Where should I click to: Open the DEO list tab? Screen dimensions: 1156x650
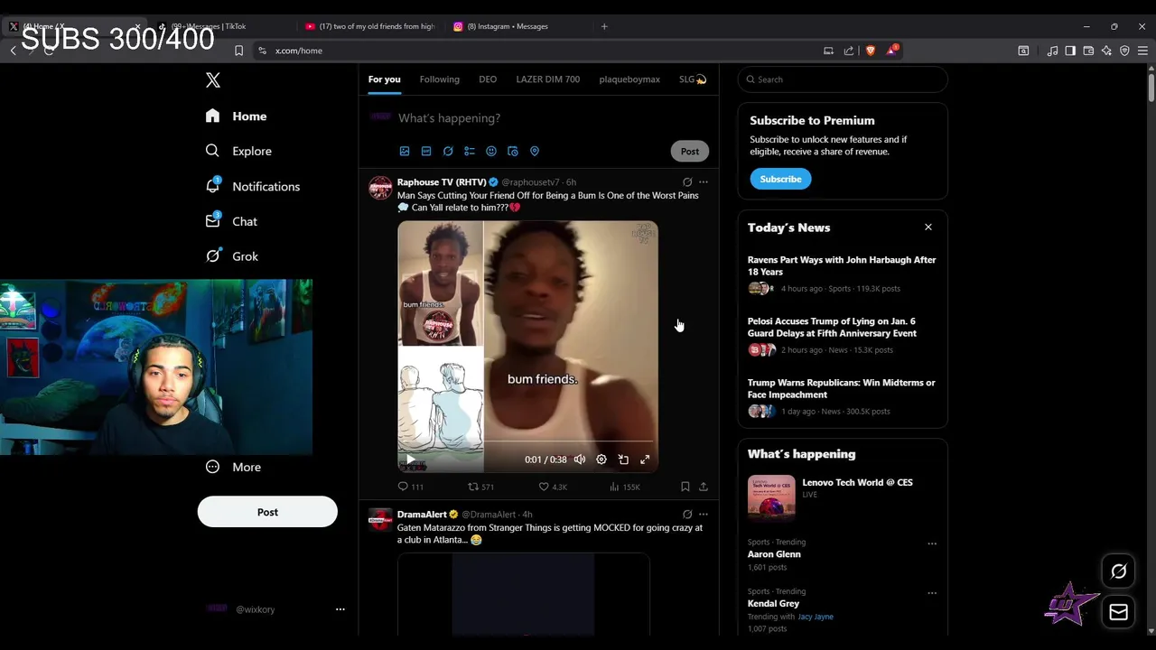[488, 79]
